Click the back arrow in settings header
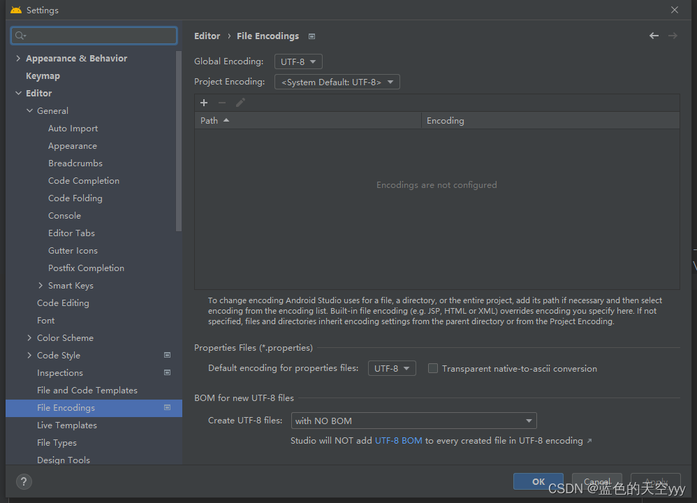 (654, 35)
